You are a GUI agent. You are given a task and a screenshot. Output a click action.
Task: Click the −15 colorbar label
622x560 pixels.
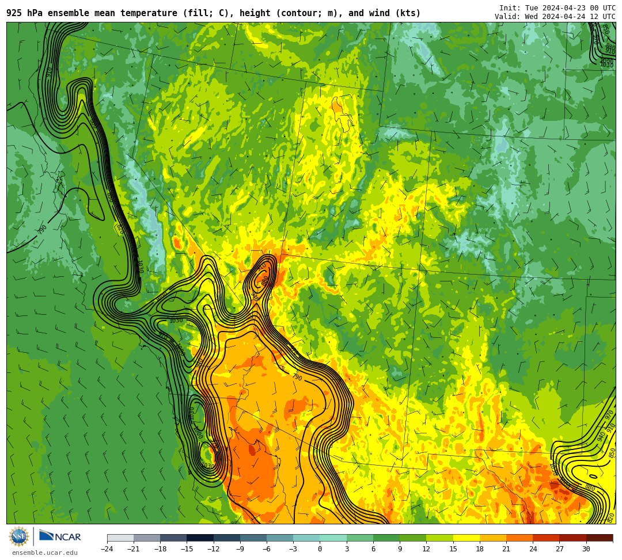[x=187, y=549]
